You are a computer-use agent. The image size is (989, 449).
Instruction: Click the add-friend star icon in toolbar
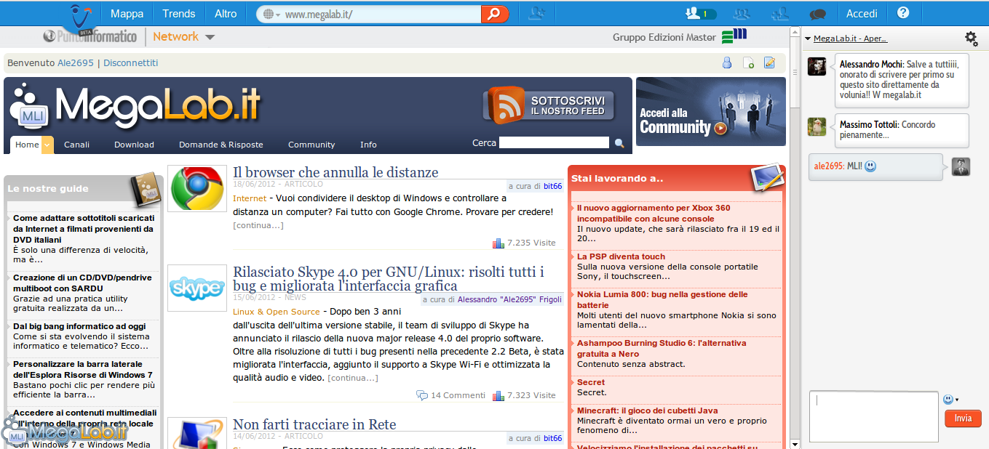click(x=537, y=13)
